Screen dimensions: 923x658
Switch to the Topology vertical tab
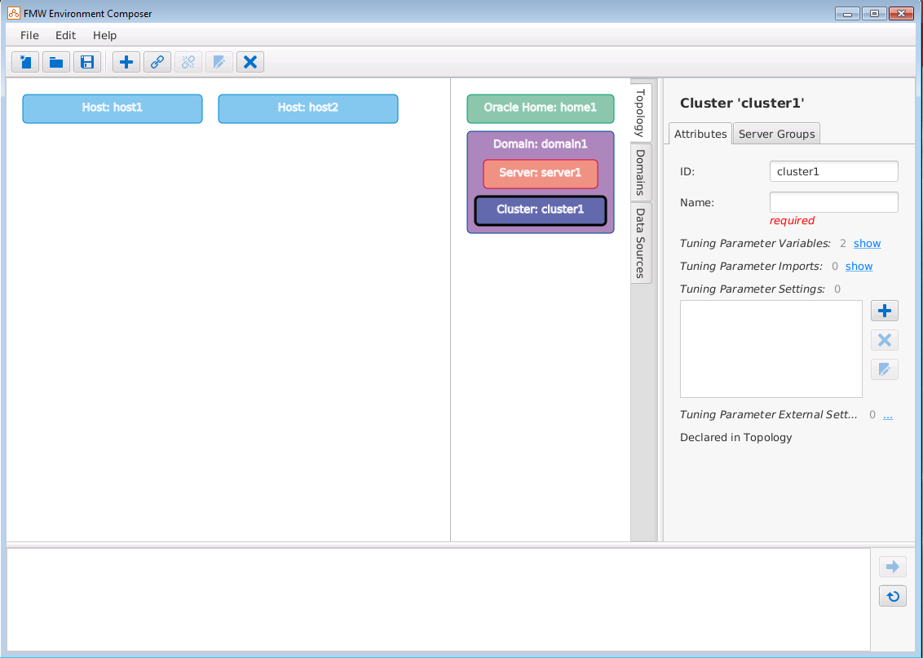[641, 113]
